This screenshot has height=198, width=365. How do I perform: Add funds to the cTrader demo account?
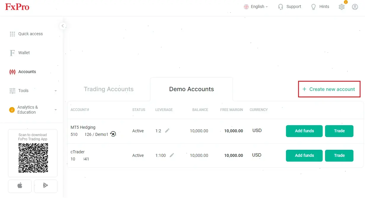304,155
